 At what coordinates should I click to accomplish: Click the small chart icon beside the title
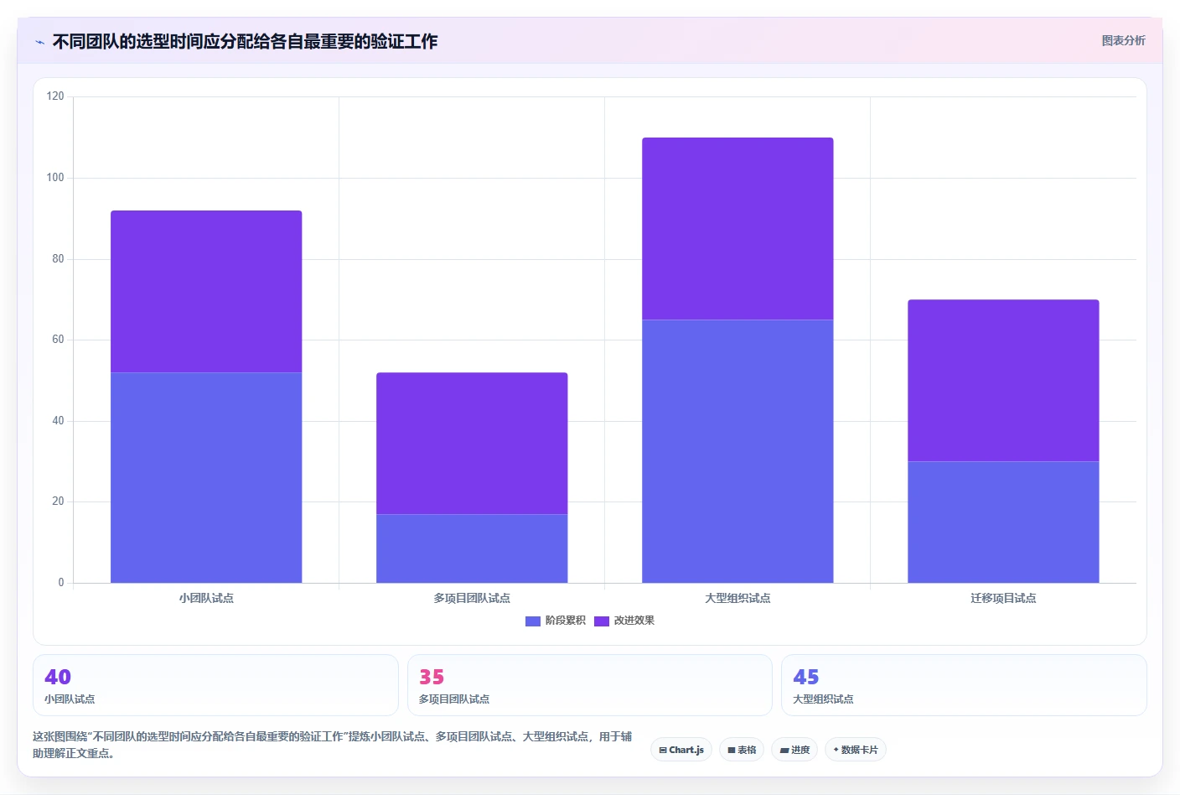(x=39, y=42)
